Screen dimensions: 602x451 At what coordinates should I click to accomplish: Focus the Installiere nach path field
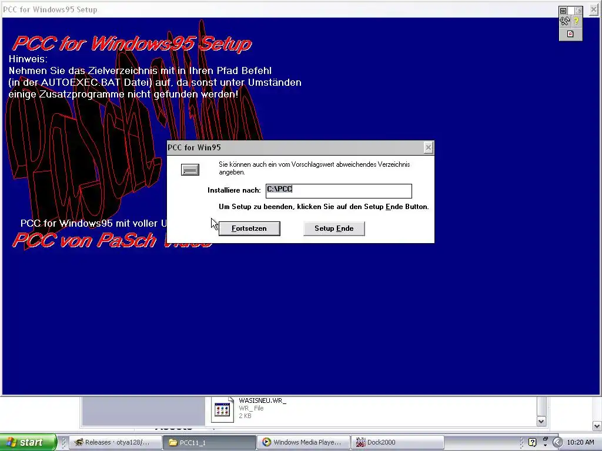click(x=339, y=191)
